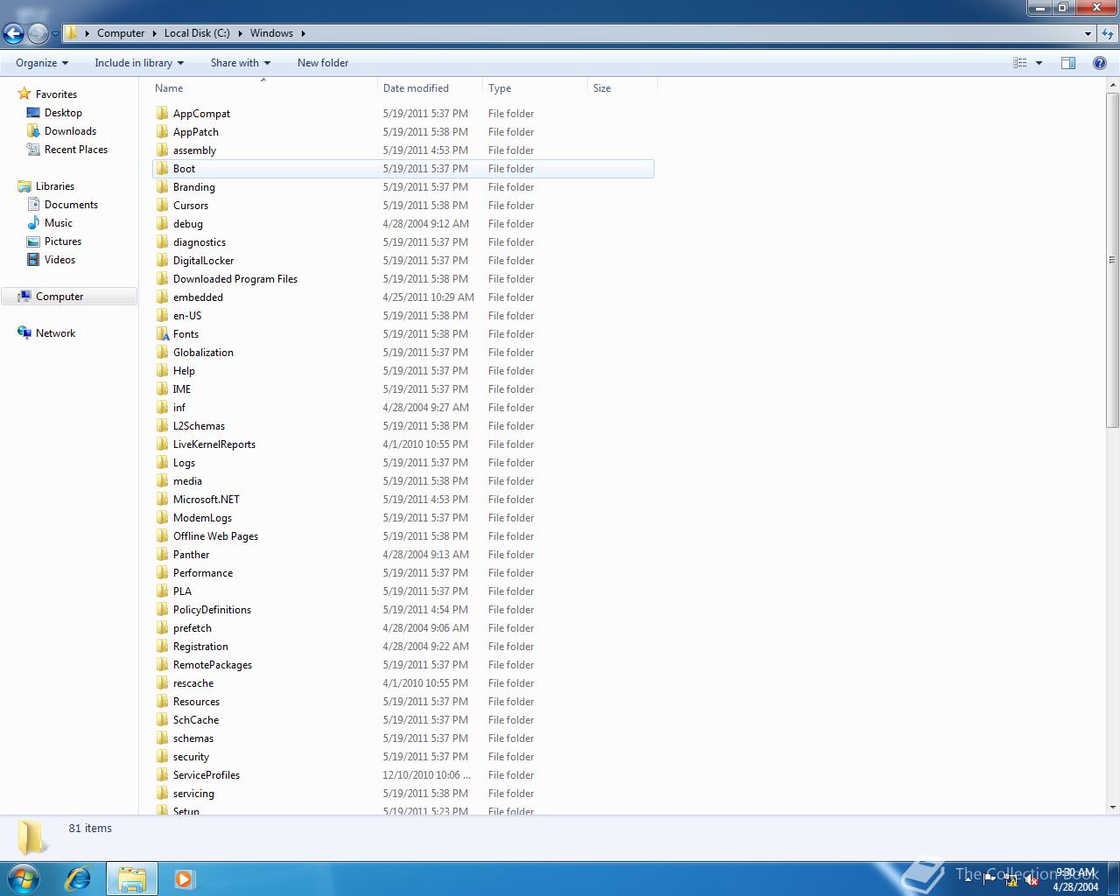1120x896 pixels.
Task: Select the Microsoft.NET folder icon
Action: click(162, 500)
